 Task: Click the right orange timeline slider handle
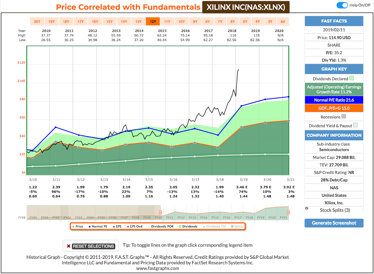point(289,212)
